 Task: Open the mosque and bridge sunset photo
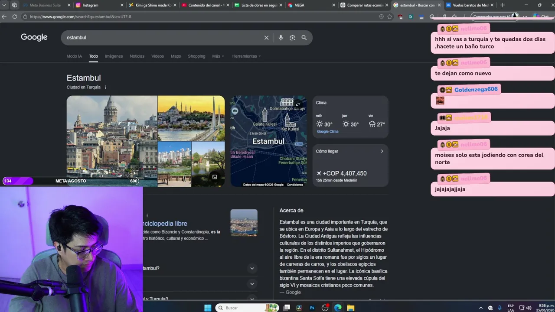(191, 118)
